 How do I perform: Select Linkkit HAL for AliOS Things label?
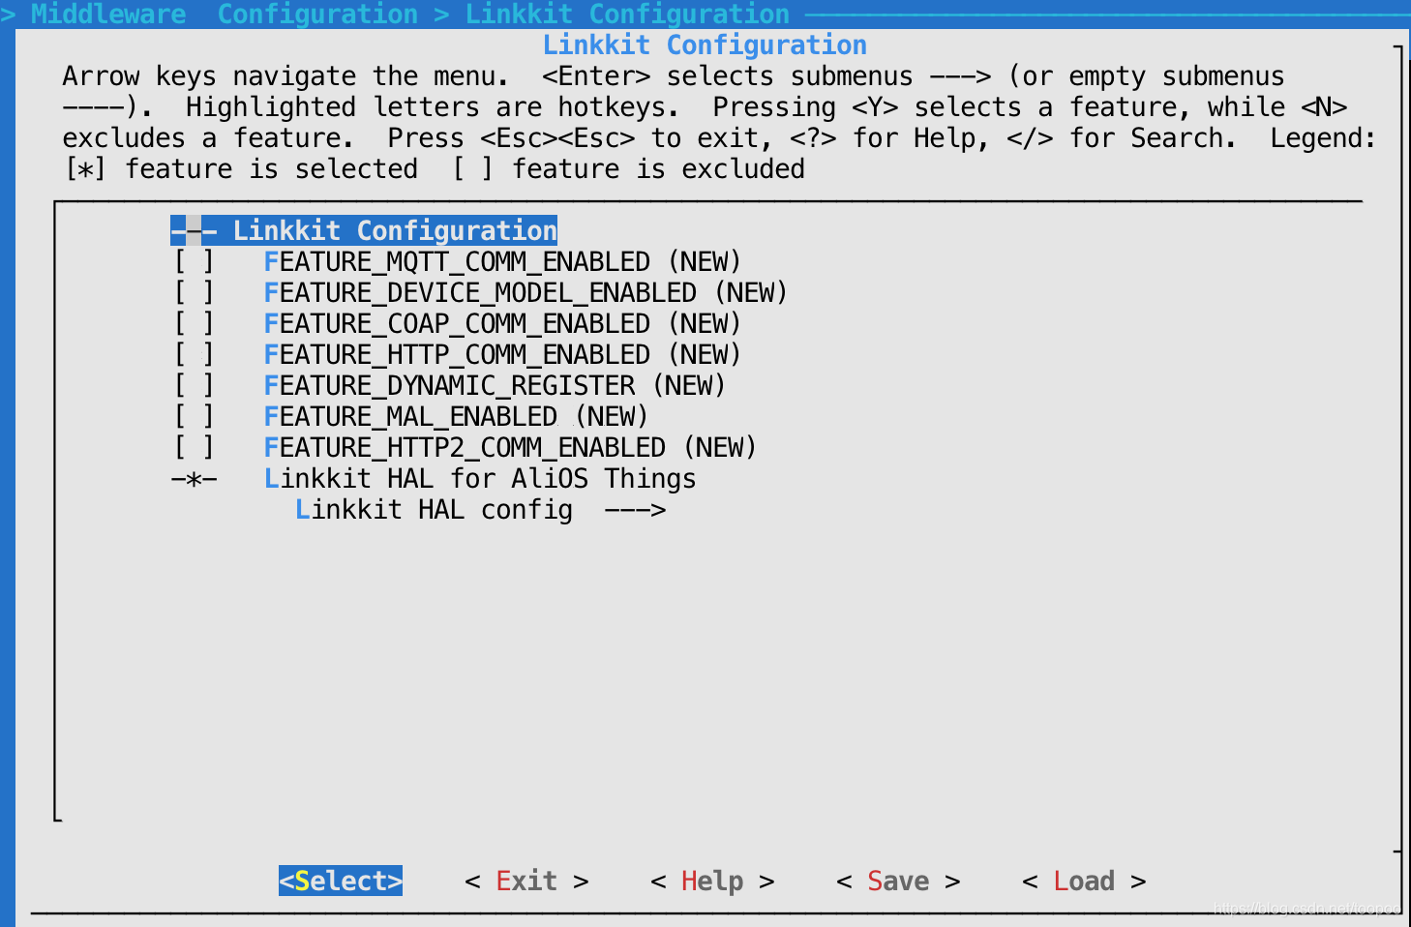click(x=480, y=479)
